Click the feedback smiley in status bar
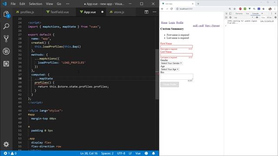Image resolution: width=278 pixels, height=156 pixels. coord(146,153)
